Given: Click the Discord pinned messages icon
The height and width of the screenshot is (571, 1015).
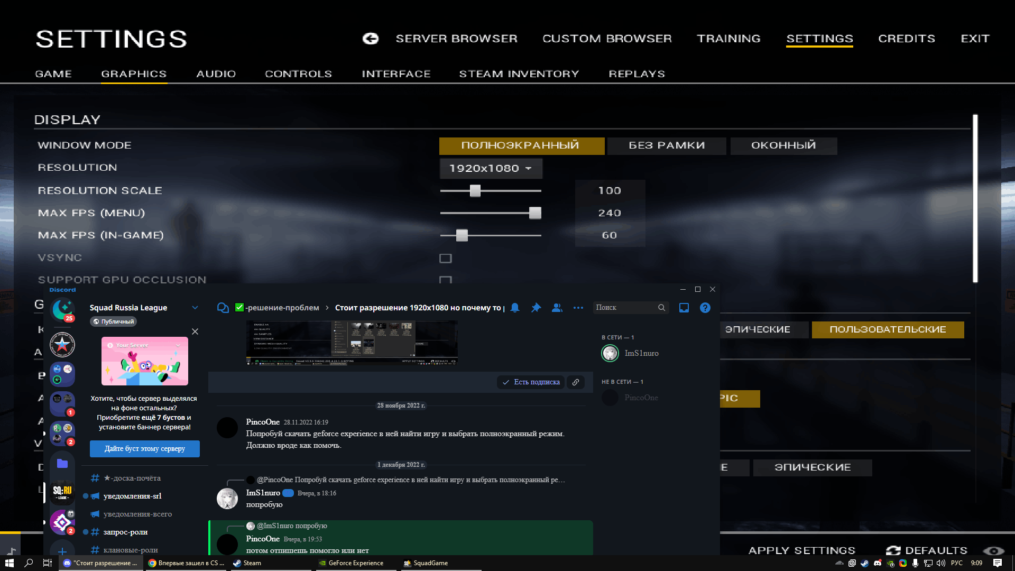Looking at the screenshot, I should coord(536,308).
